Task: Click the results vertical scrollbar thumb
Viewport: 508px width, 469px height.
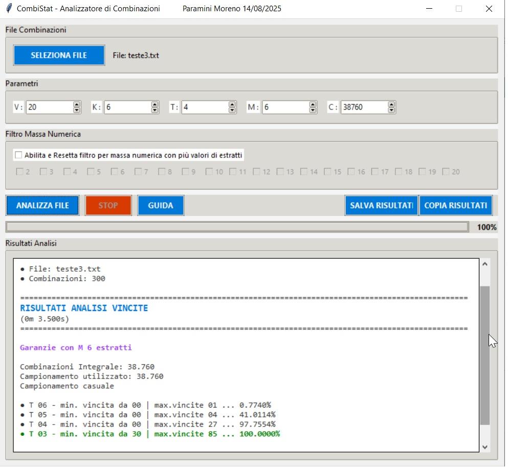Action: (484, 356)
